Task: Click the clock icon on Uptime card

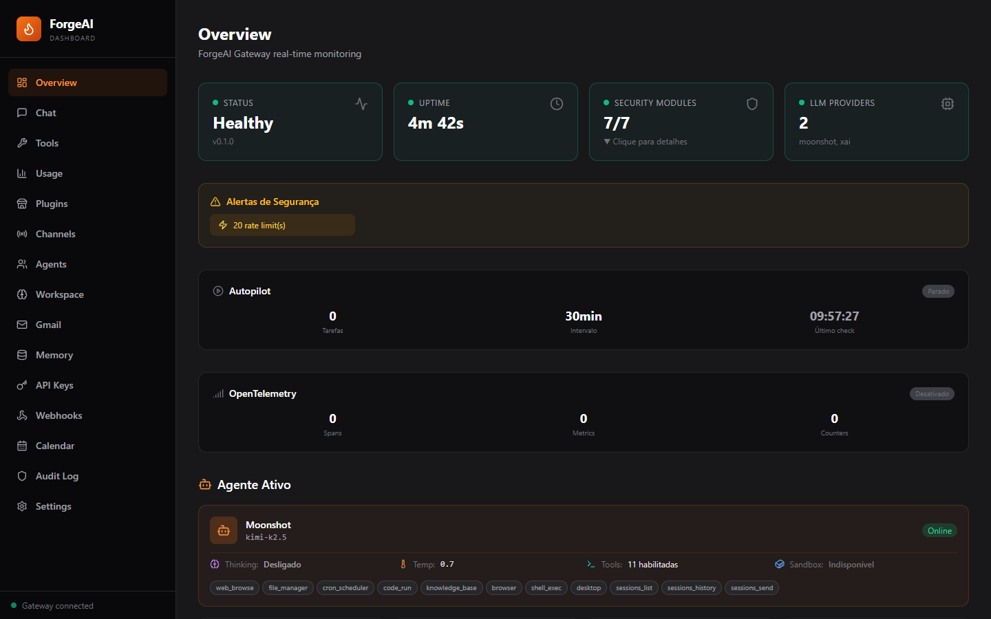Action: click(556, 104)
